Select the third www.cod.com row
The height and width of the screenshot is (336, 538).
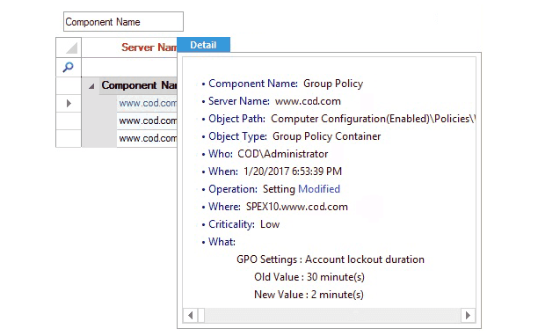click(x=147, y=138)
